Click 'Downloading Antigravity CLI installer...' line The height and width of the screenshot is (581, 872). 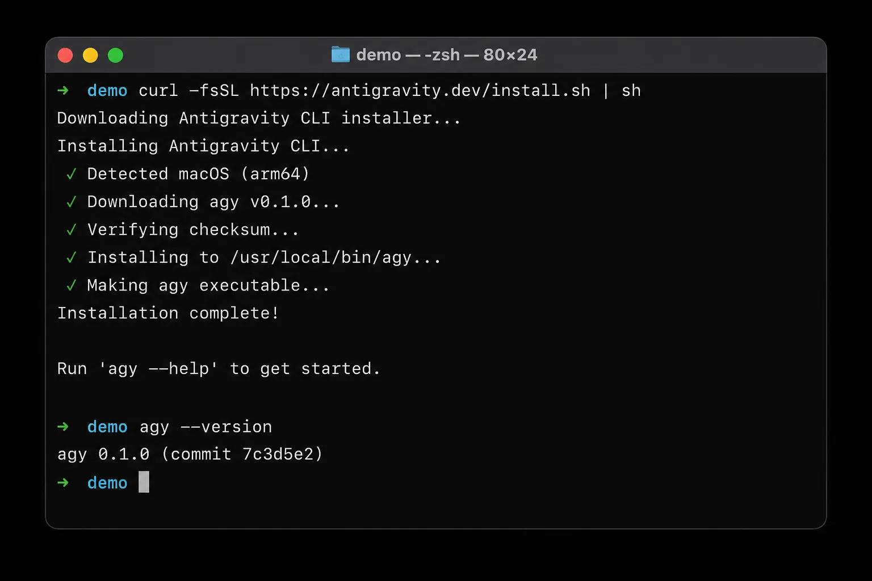pyautogui.click(x=259, y=119)
